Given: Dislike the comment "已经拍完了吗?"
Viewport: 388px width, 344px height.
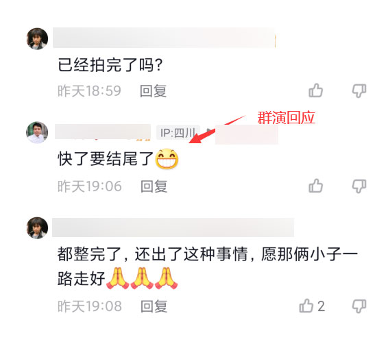Looking at the screenshot, I should pyautogui.click(x=359, y=90).
